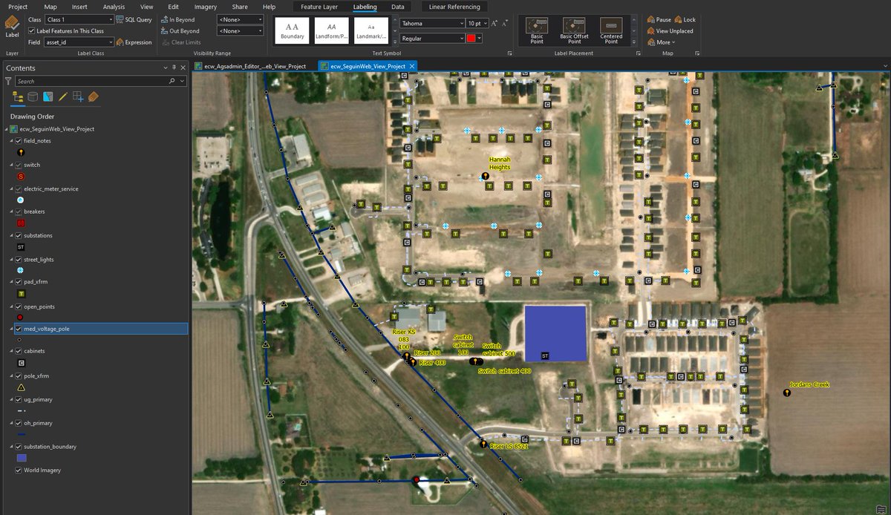Switch Contents to List By Data Source
The width and height of the screenshot is (891, 515).
coord(33,96)
